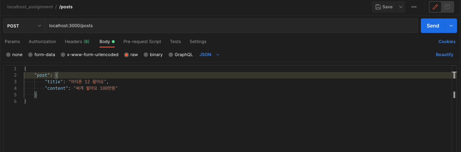The height and width of the screenshot is (152, 461).
Task: Click the Save button
Action: (384, 7)
